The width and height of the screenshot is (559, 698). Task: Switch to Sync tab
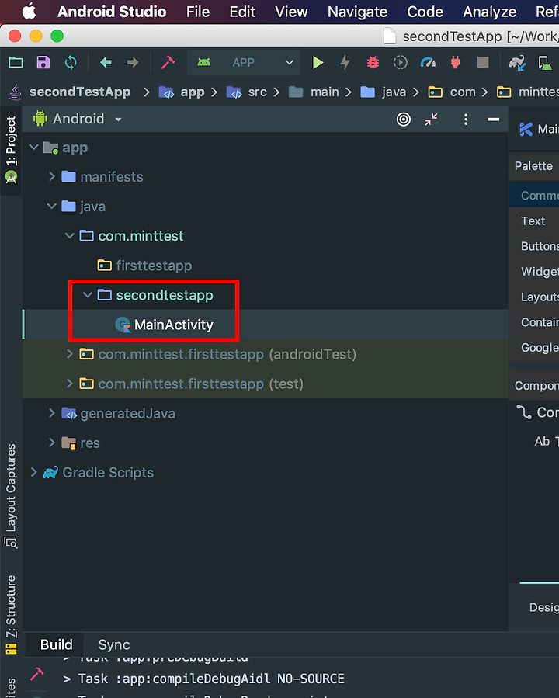tap(114, 644)
